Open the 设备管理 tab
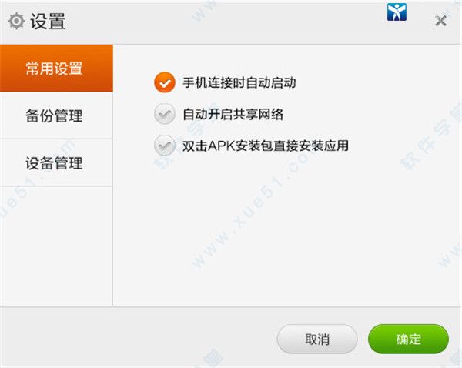The height and width of the screenshot is (368, 462). tap(56, 162)
